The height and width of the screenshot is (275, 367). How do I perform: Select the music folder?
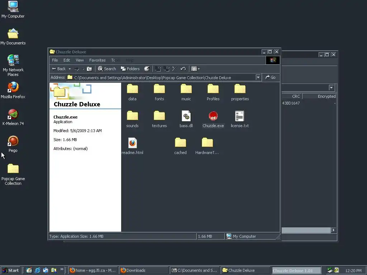[x=186, y=93]
